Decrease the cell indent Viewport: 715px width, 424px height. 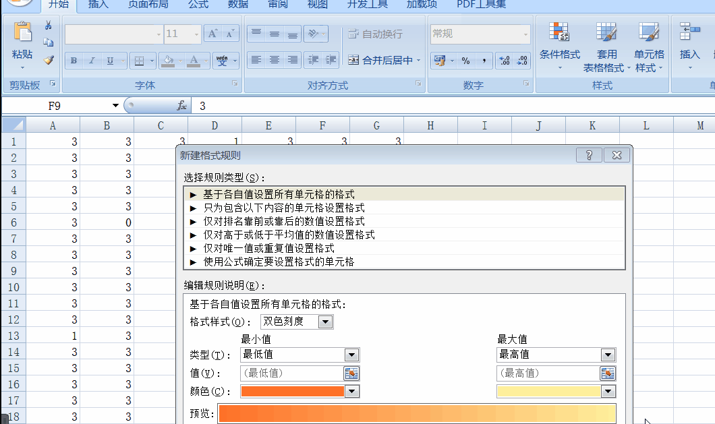313,60
